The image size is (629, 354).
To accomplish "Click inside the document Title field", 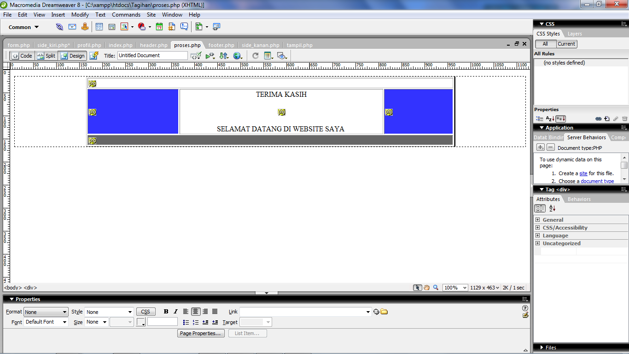I will click(x=152, y=55).
